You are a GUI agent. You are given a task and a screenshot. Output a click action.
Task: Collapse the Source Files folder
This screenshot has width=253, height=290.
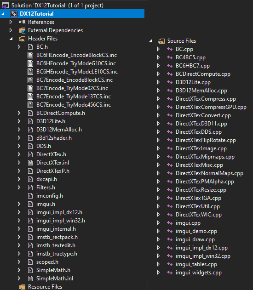(150, 41)
